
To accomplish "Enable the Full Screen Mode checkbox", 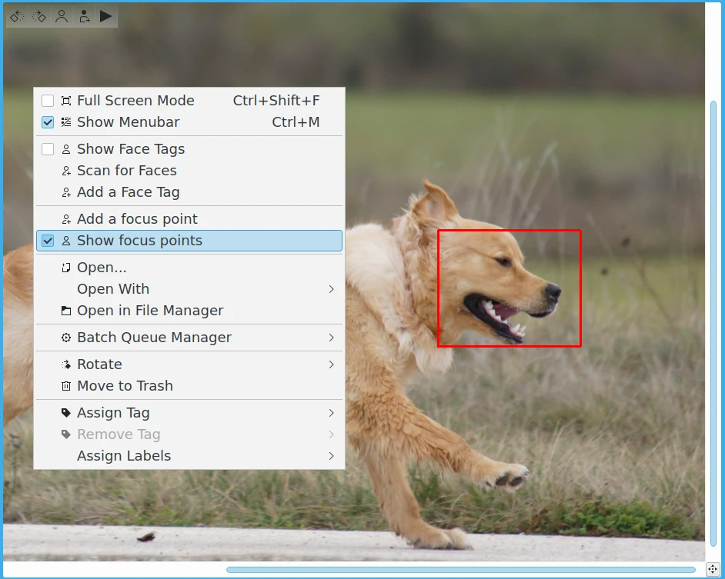I will 48,101.
